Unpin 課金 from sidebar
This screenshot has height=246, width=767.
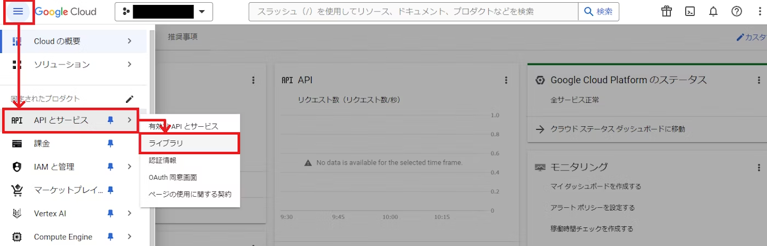pyautogui.click(x=110, y=143)
